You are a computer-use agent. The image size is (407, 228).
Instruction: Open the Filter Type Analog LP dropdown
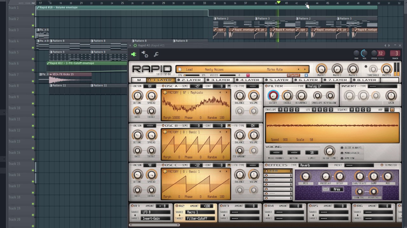coord(320,86)
